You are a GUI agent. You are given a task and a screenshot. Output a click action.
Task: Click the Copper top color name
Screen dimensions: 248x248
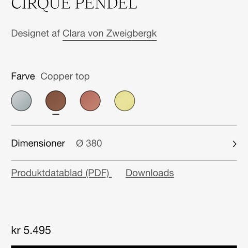pyautogui.click(x=65, y=76)
